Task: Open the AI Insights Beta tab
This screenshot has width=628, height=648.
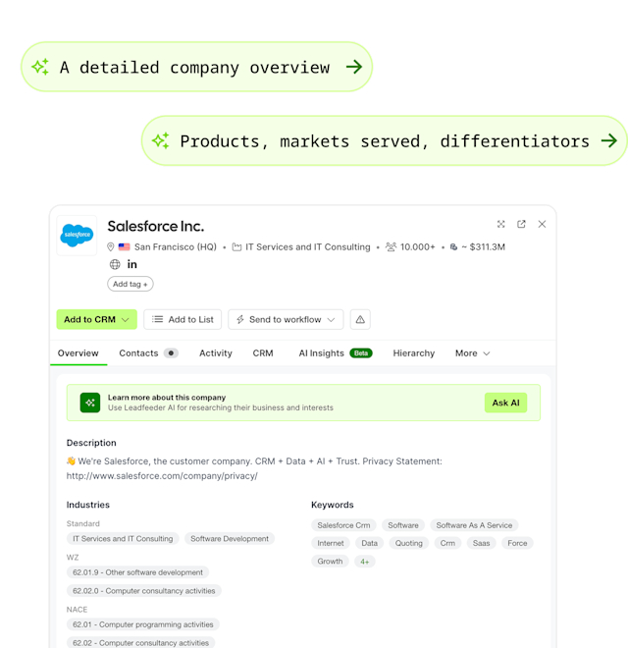Action: pyautogui.click(x=336, y=353)
